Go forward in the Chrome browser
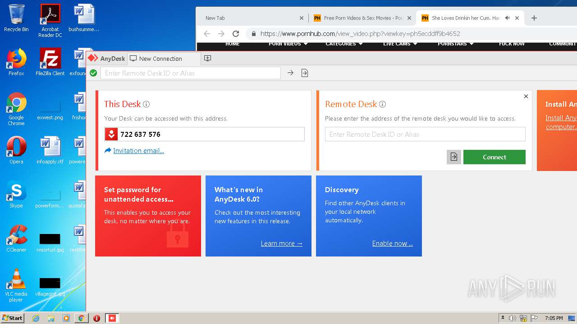This screenshot has height=324, width=577. pos(221,34)
